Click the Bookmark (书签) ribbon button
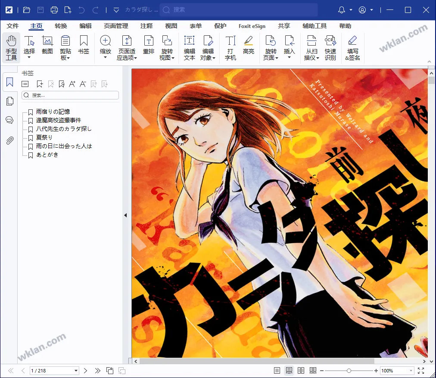 point(84,45)
